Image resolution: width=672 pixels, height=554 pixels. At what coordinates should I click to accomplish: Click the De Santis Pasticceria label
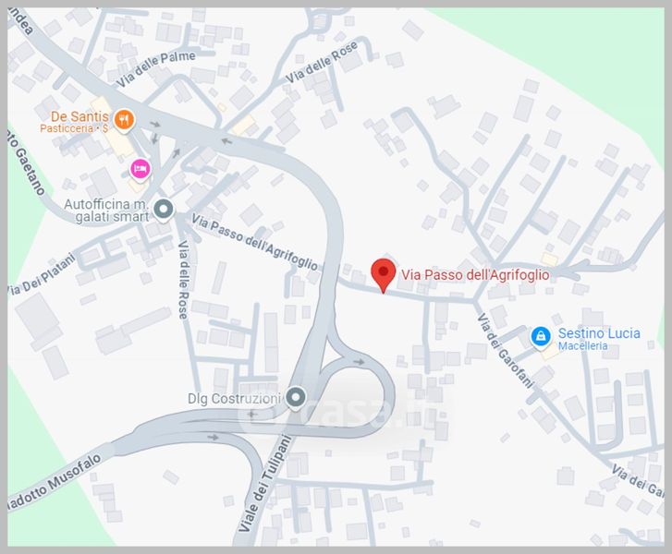(75, 121)
